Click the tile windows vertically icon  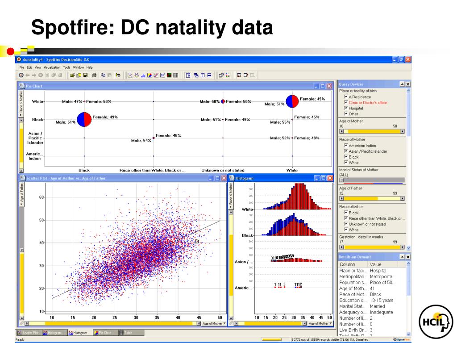tap(203, 75)
